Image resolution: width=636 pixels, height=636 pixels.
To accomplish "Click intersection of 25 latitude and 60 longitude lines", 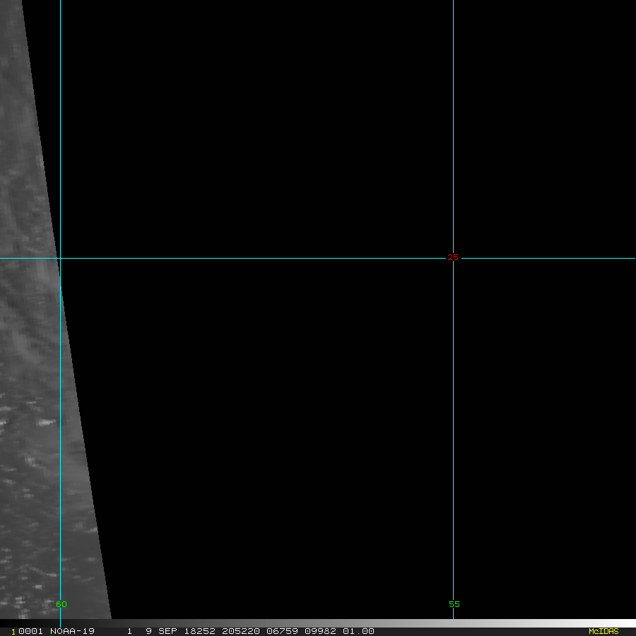I will pyautogui.click(x=60, y=258).
